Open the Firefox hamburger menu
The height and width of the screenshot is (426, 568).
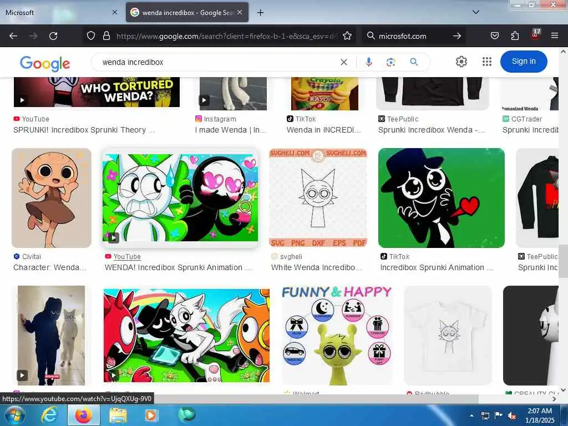(x=554, y=36)
